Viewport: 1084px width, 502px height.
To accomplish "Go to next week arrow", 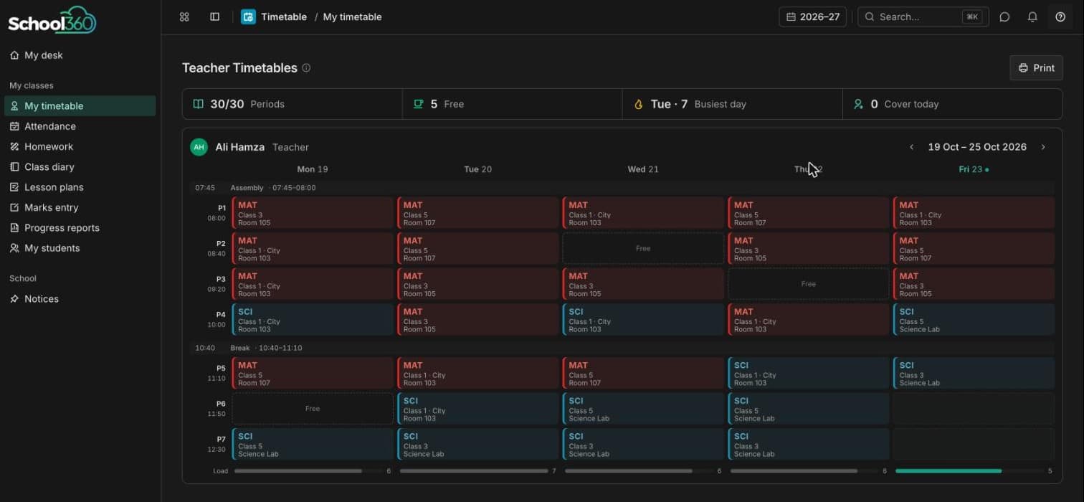I will coord(1043,147).
